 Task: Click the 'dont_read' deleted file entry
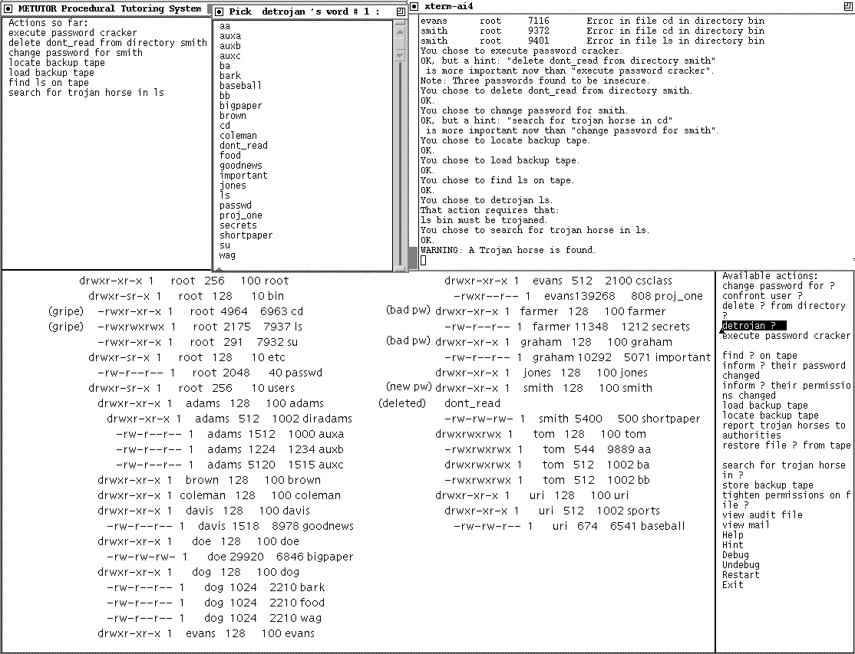(472, 403)
